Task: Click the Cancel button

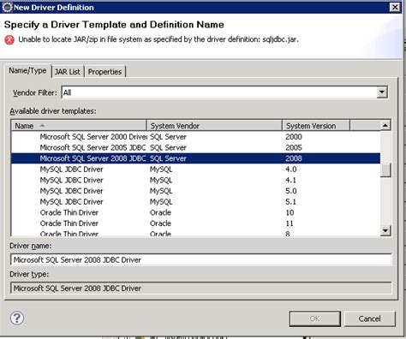Action: [370, 318]
